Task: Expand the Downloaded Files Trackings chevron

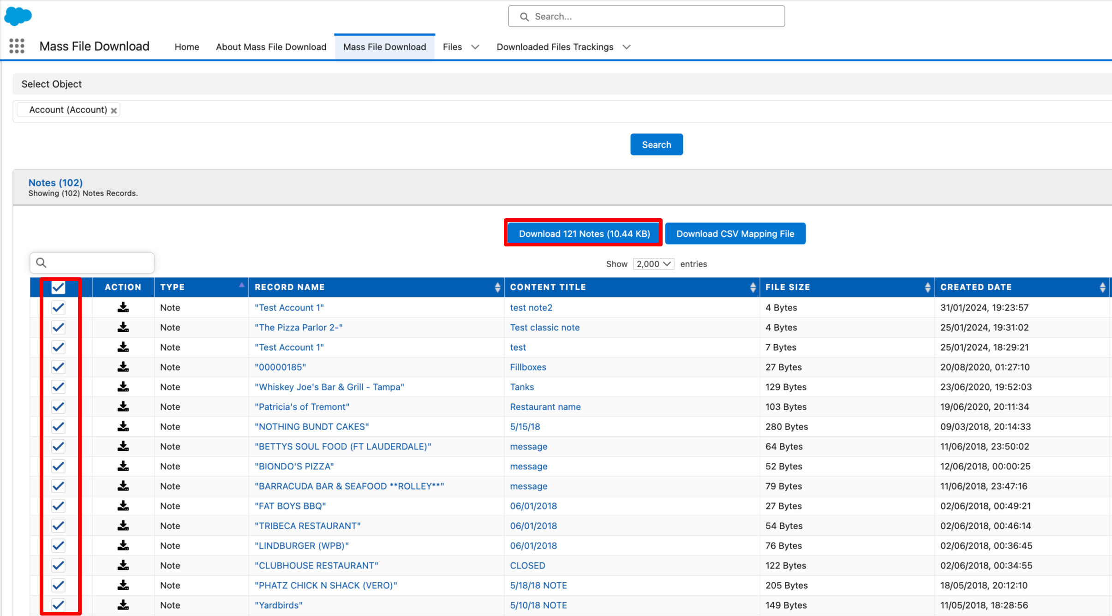Action: [626, 47]
